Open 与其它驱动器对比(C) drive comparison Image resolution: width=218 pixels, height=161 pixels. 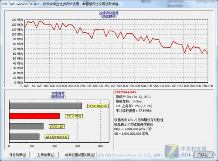pos(80,155)
